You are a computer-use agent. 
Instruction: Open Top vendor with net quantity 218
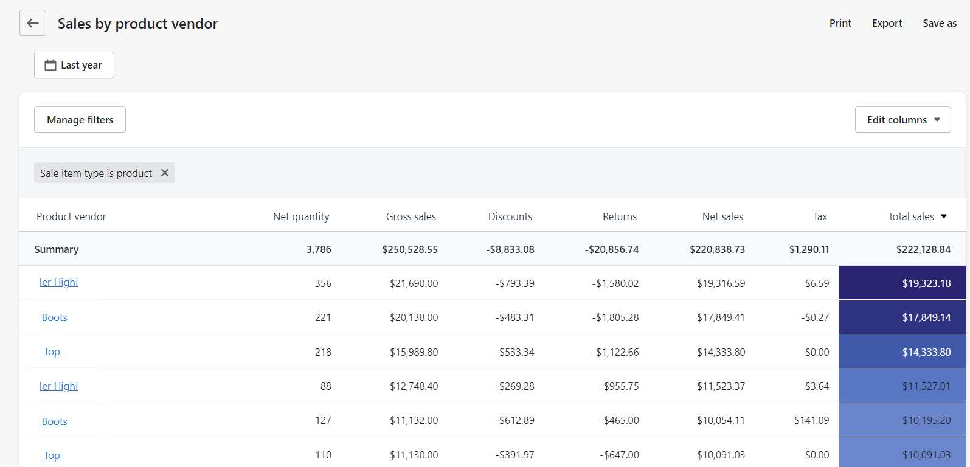click(52, 351)
